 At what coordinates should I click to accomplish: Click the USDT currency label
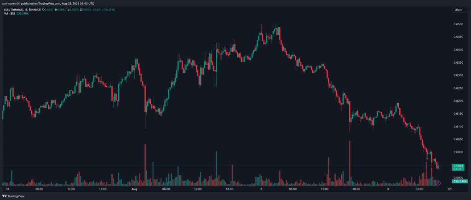point(458,10)
